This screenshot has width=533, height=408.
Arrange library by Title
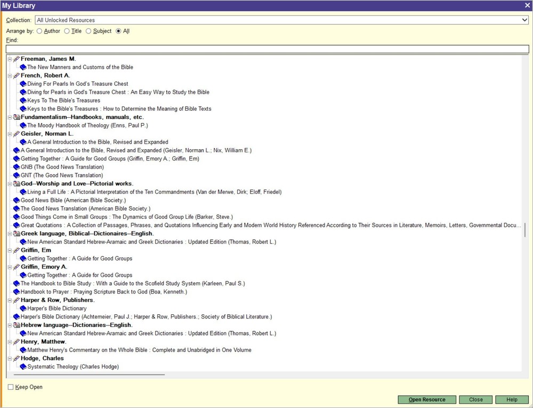[x=67, y=31]
